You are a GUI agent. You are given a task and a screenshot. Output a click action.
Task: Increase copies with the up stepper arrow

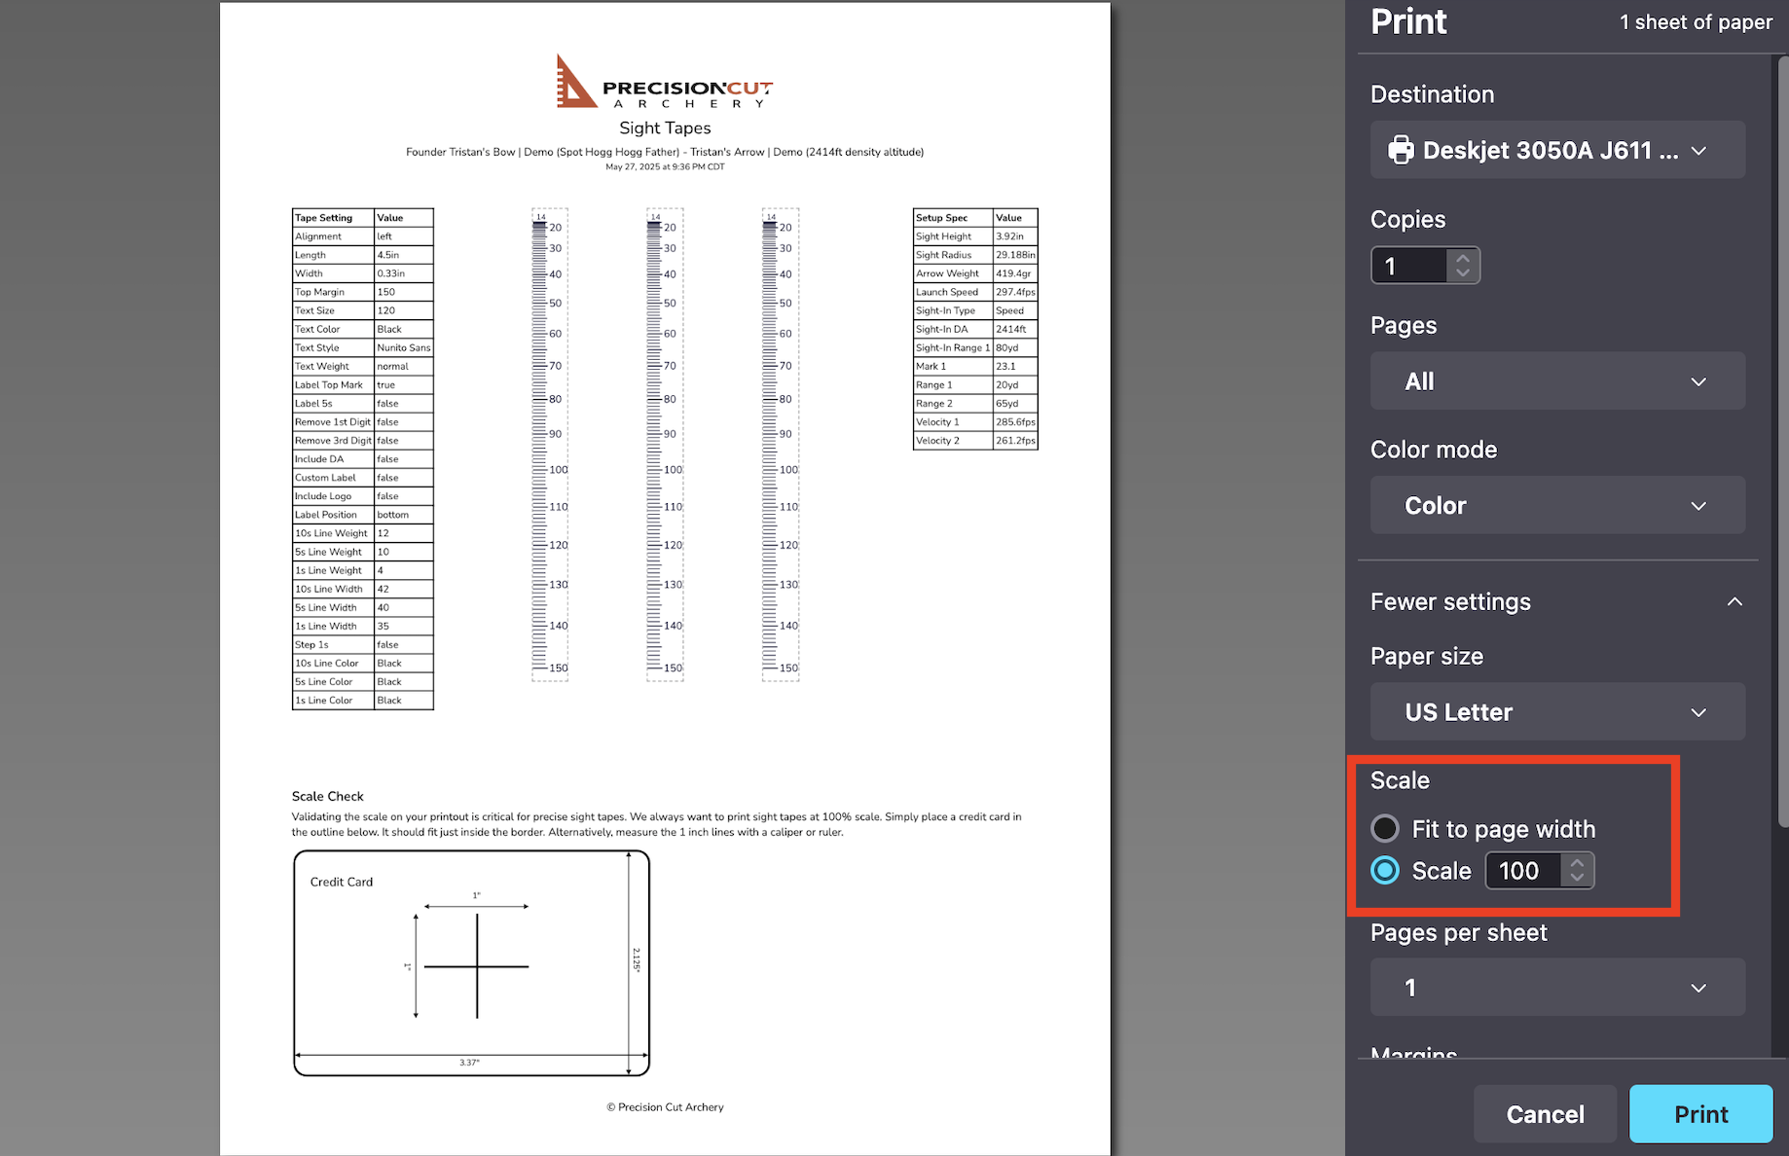(x=1462, y=258)
